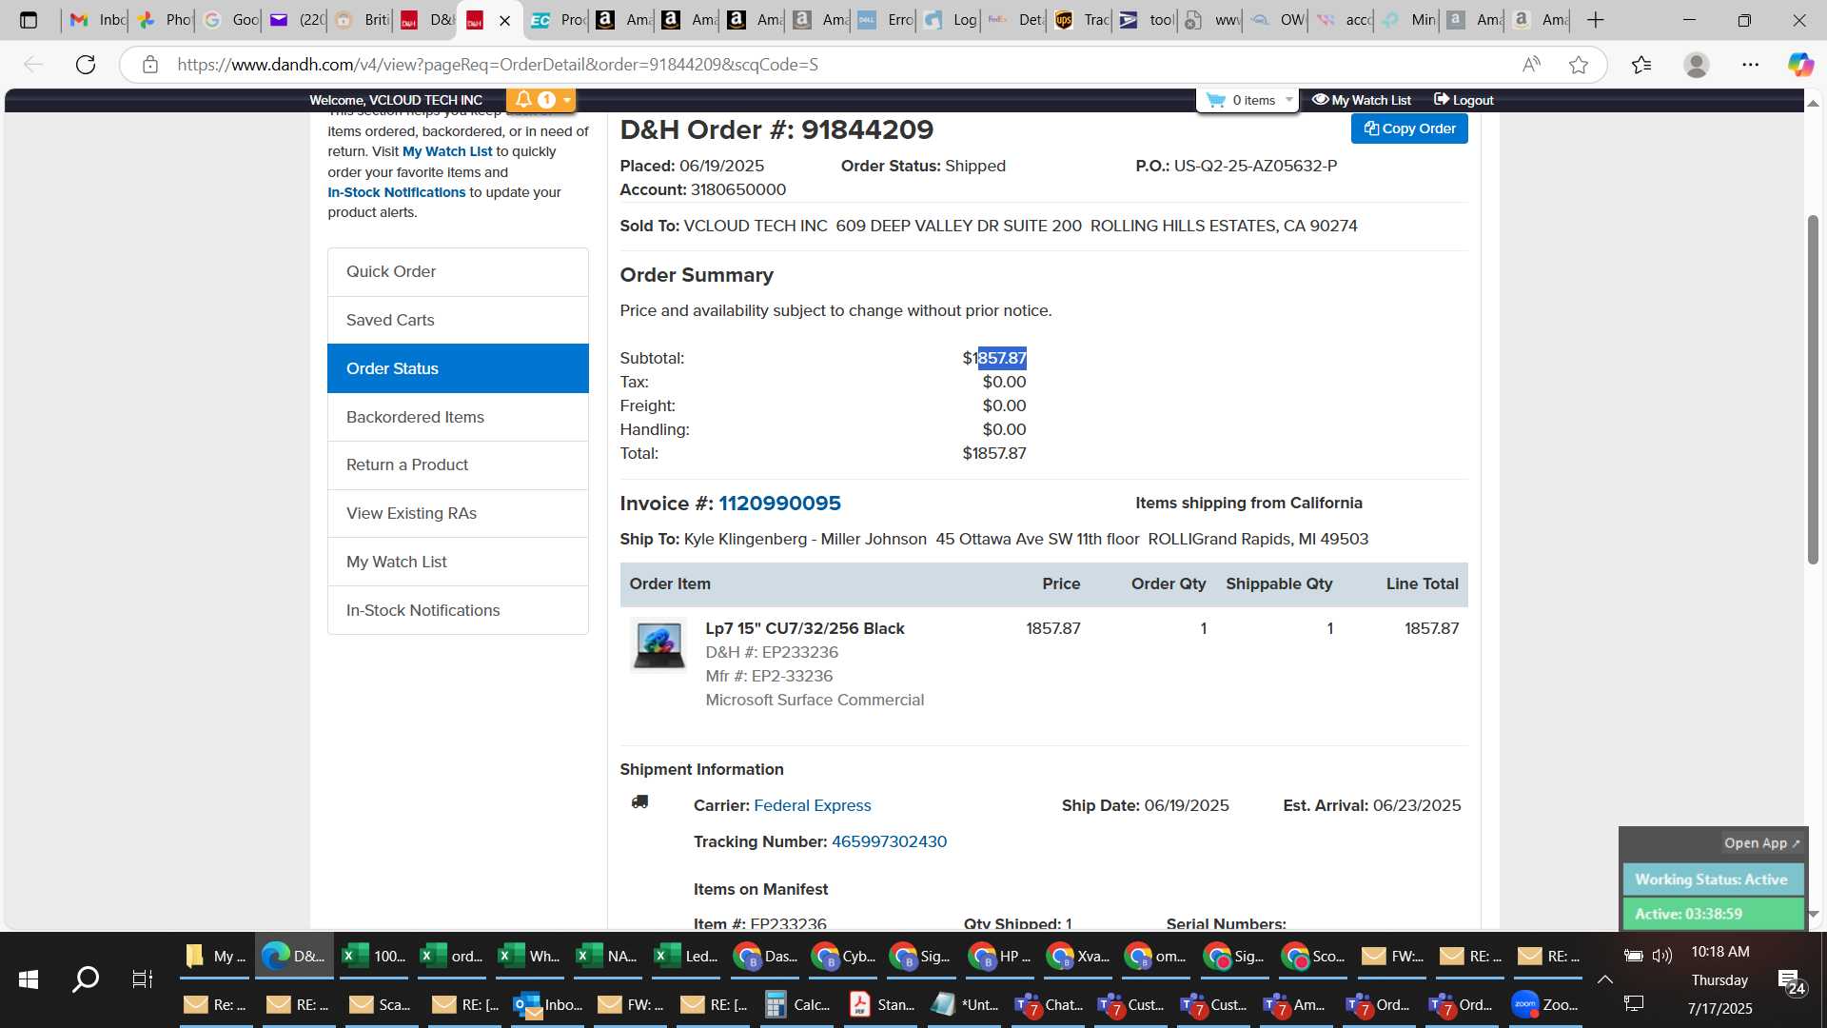This screenshot has width=1827, height=1028.
Task: Open Outlook Inbox taskbar app
Action: (547, 1005)
